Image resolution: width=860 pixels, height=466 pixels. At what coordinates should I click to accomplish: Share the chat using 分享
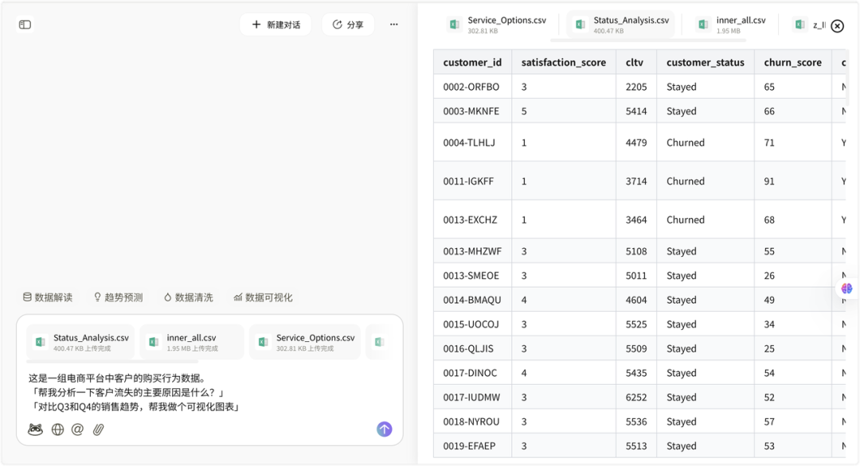(x=347, y=25)
